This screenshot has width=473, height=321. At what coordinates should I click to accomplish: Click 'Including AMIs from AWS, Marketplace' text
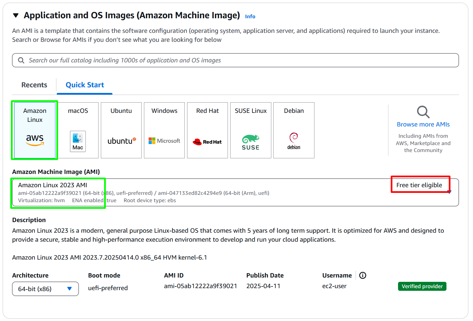423,143
